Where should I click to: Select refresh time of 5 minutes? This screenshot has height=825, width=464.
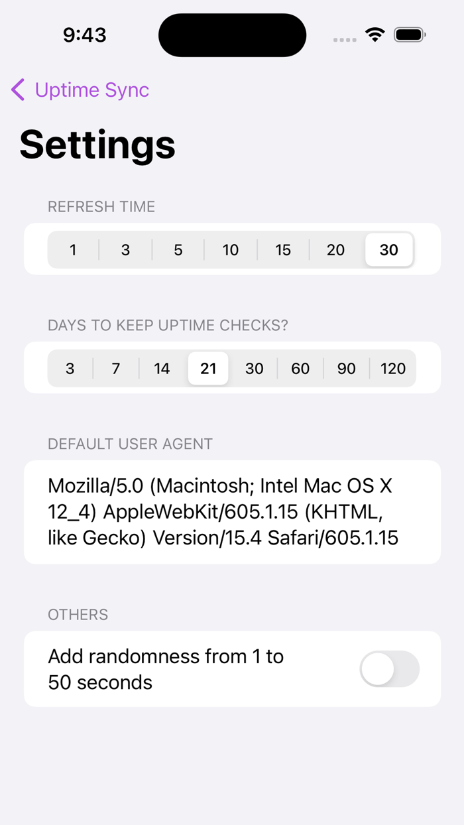click(178, 250)
